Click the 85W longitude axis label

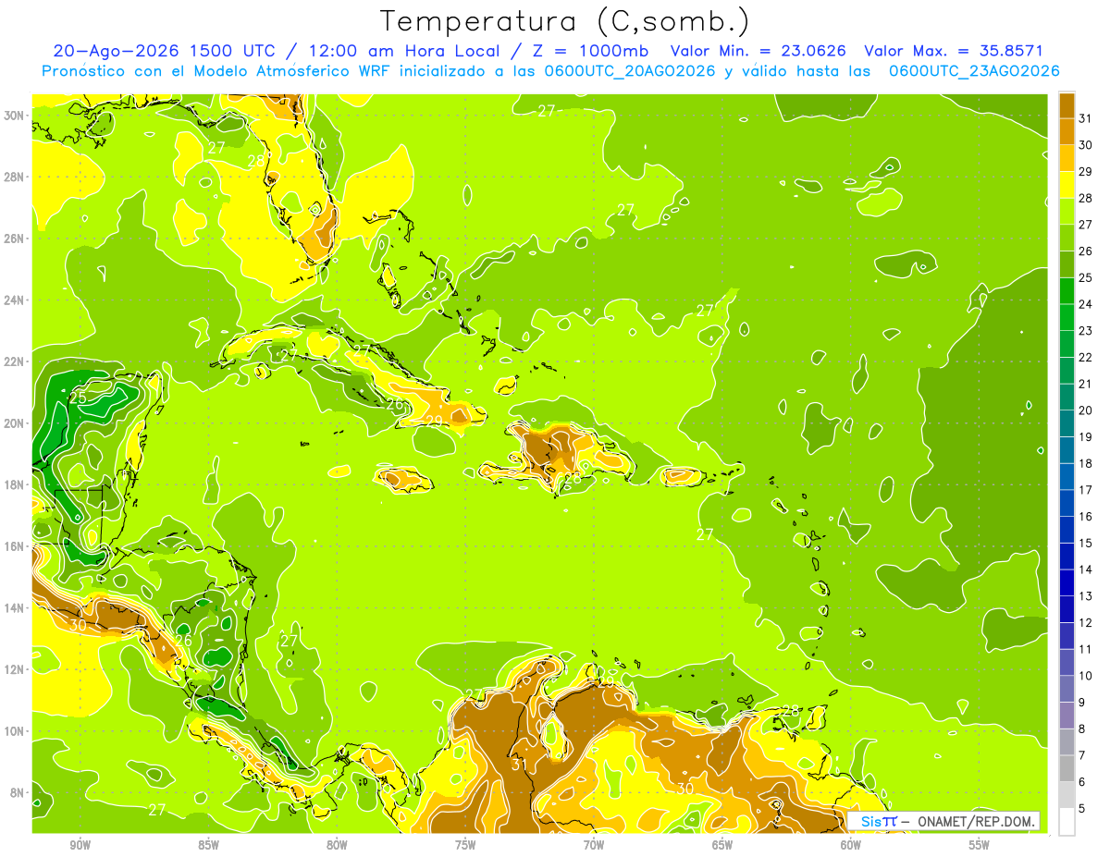point(209,845)
